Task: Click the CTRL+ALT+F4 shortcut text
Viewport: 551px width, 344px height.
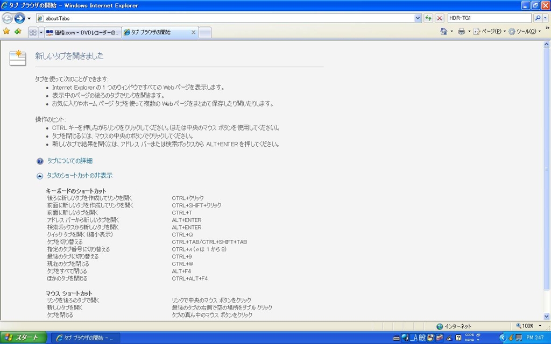Action: click(190, 278)
